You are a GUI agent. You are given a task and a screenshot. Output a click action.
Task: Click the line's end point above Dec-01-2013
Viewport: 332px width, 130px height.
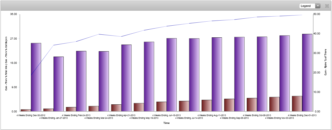[x=302, y=15]
